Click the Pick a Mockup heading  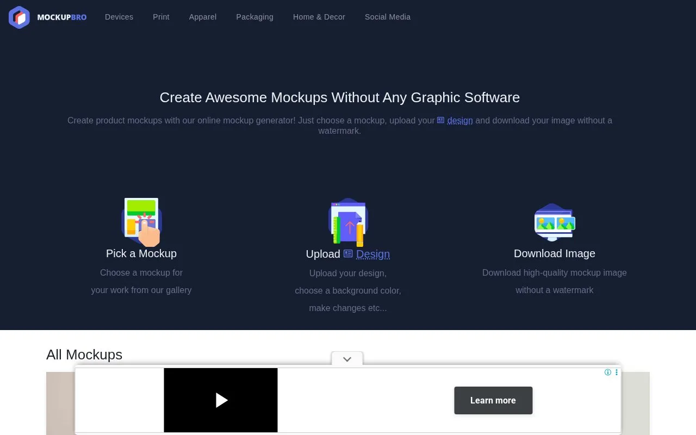[141, 253]
